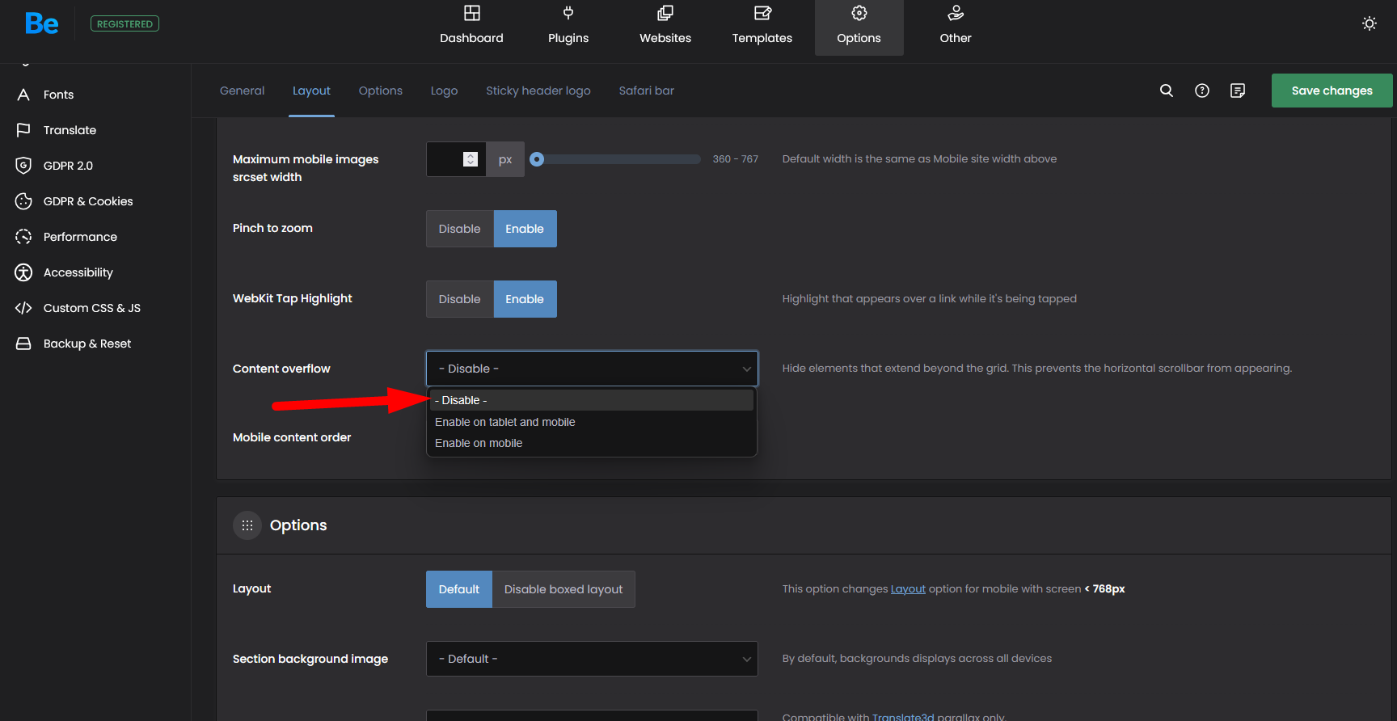This screenshot has height=721, width=1397.
Task: Click the search magnifier icon
Action: tap(1166, 91)
